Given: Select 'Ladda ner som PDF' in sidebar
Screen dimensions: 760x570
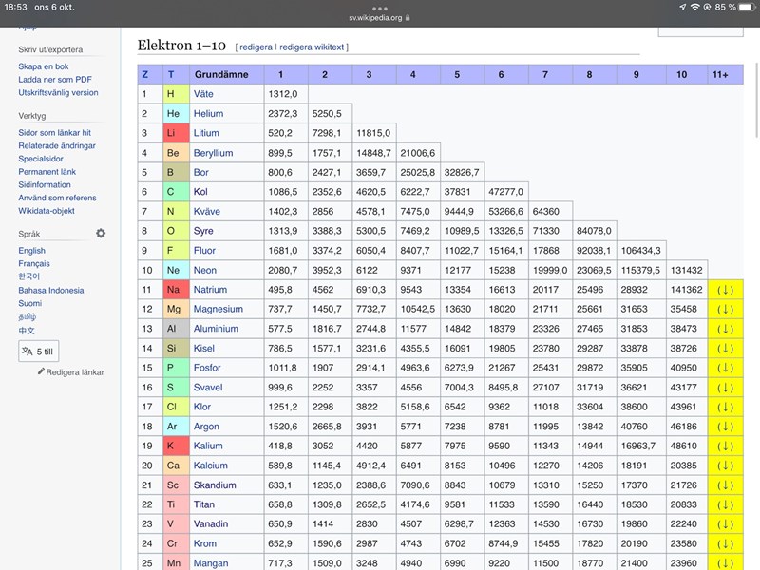Looking at the screenshot, I should [55, 80].
